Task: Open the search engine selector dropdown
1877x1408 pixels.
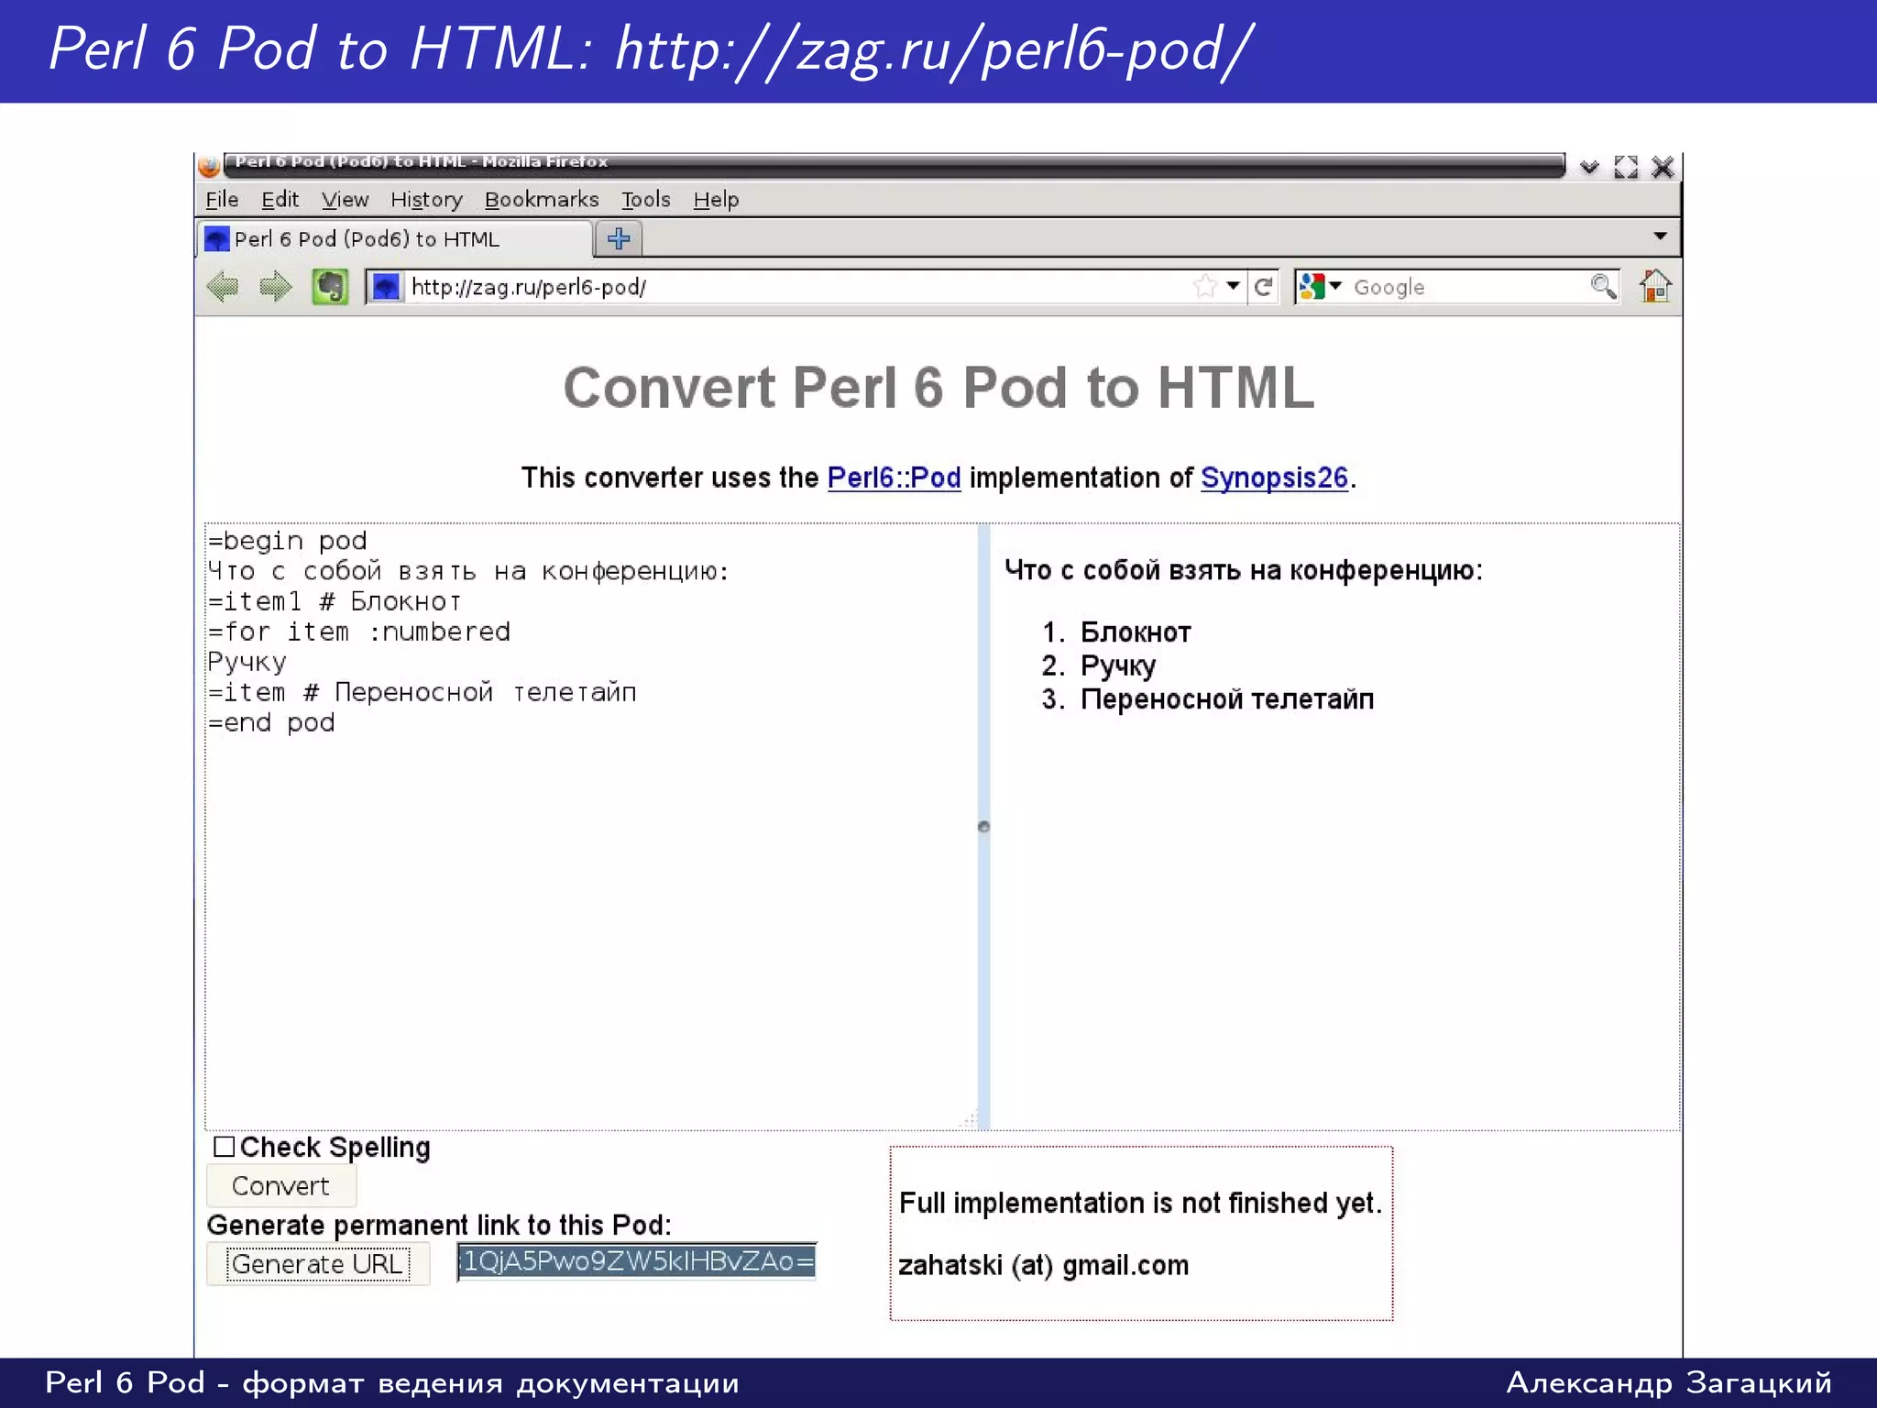Action: (x=1335, y=286)
